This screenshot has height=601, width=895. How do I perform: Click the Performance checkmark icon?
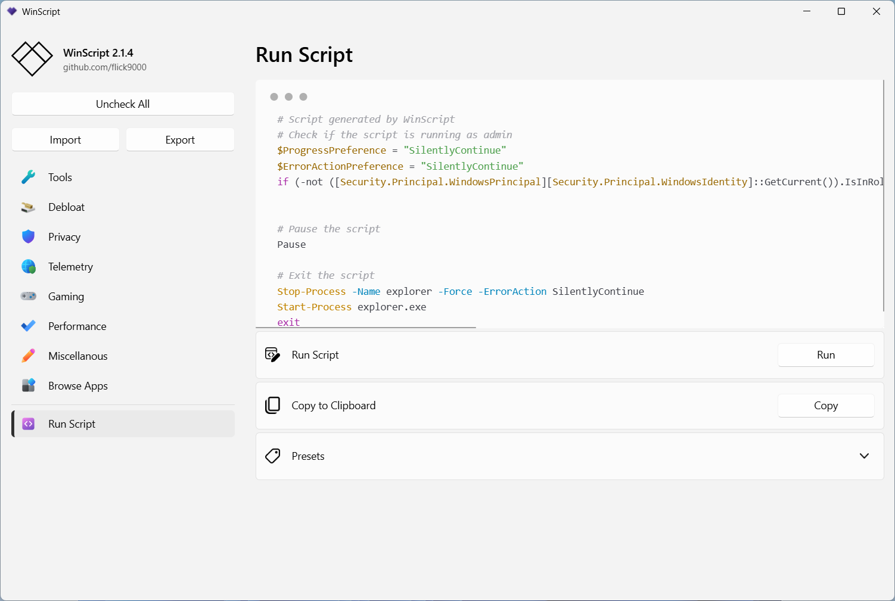pyautogui.click(x=28, y=326)
